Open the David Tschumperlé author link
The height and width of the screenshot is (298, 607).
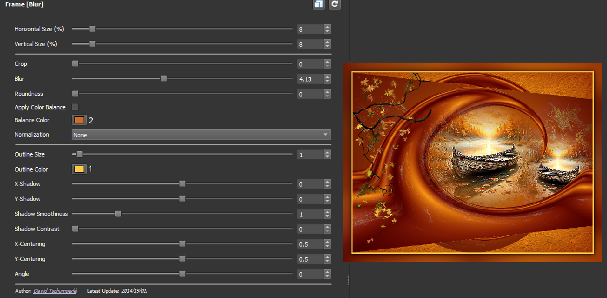coord(55,290)
